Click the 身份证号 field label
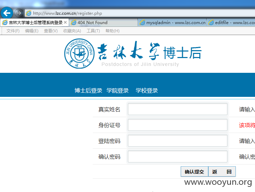The height and width of the screenshot is (192, 255). (x=109, y=125)
